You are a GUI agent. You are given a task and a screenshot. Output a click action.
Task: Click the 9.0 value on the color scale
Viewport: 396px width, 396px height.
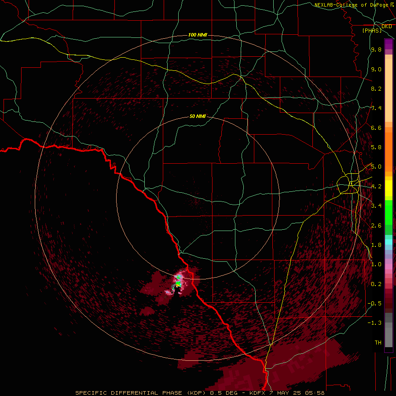(376, 69)
